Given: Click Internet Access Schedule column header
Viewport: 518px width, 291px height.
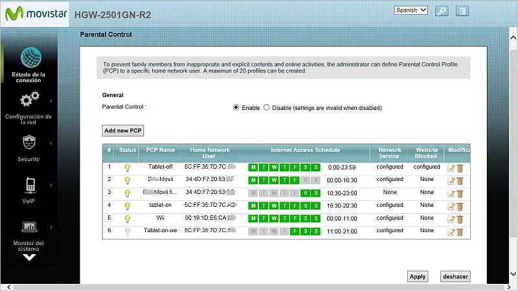Looking at the screenshot, I should click(x=305, y=150).
